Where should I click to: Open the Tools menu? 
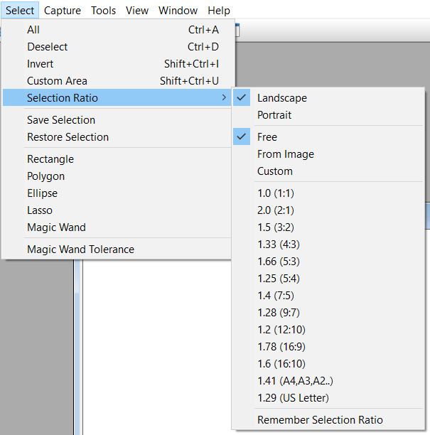pos(104,11)
